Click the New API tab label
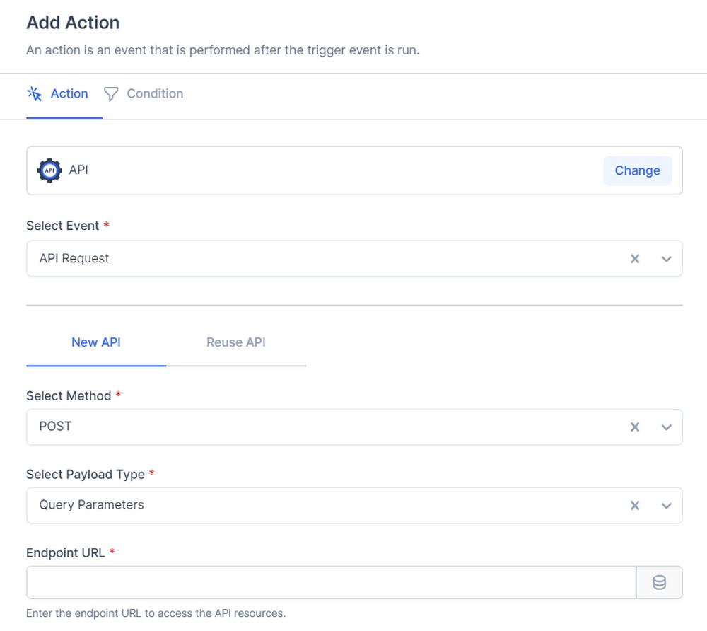Screen dimensions: 707x631 point(95,342)
